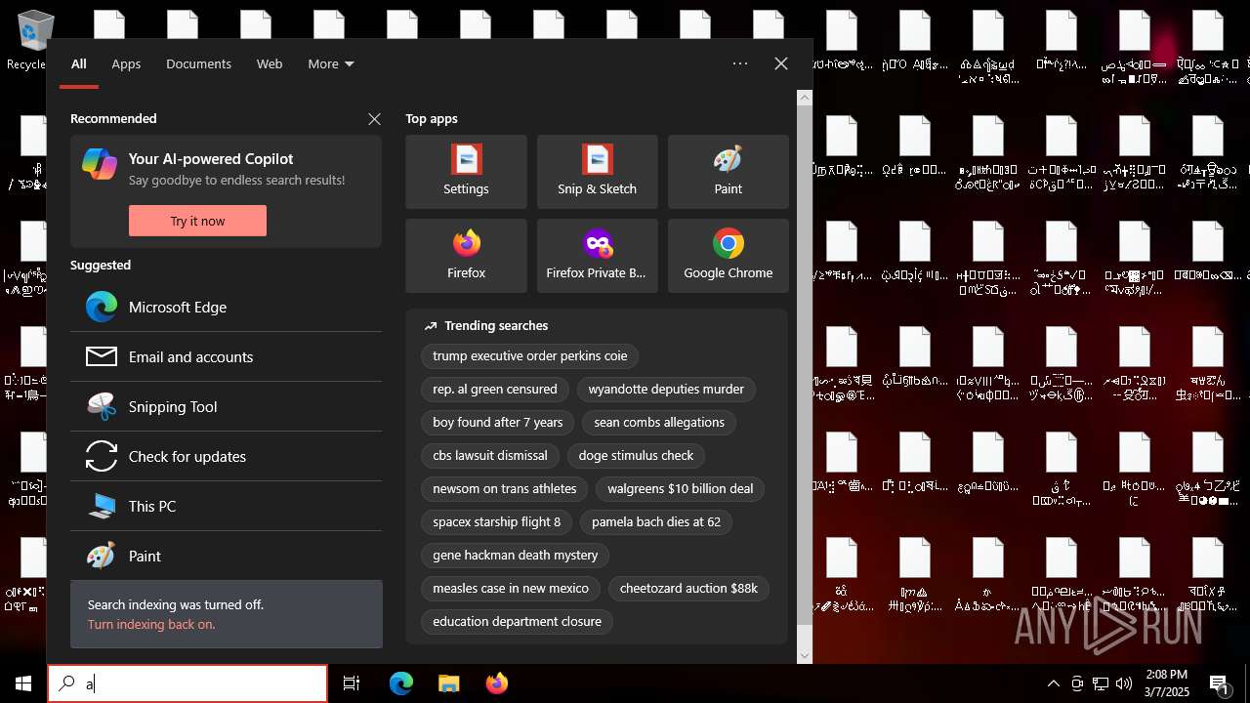Launch Snip & Sketch from Top apps
Screen dimensions: 1250x703
[x=597, y=172]
